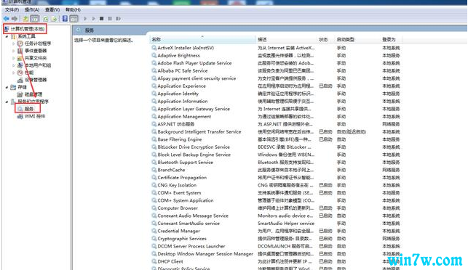Select the DHCP Client service row

coord(276,261)
